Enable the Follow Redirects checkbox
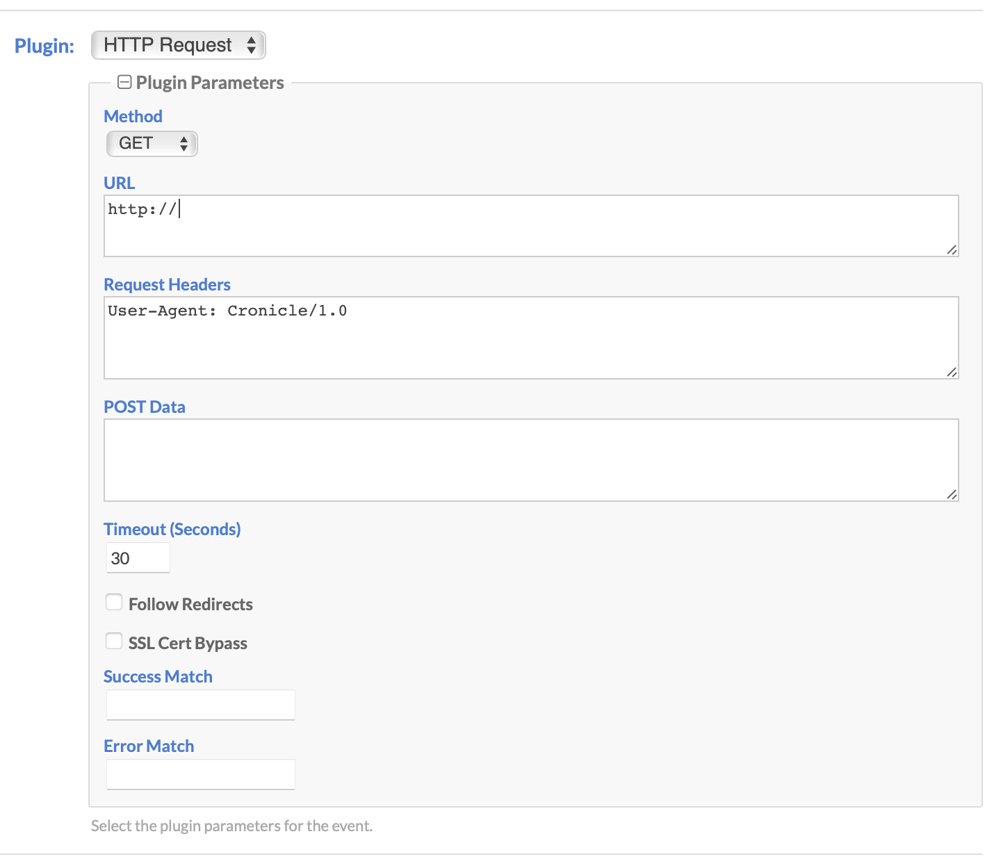1001x866 pixels. coord(114,603)
